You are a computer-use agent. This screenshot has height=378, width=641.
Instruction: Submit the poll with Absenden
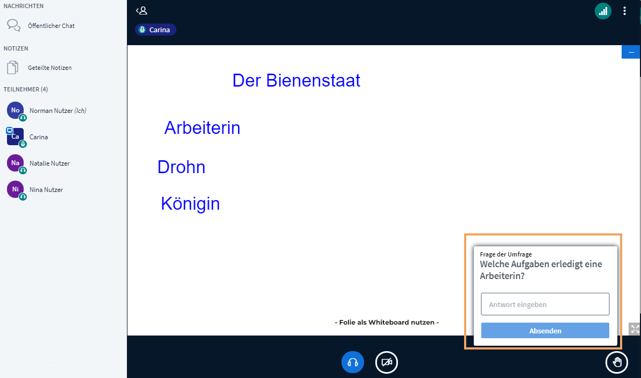545,330
